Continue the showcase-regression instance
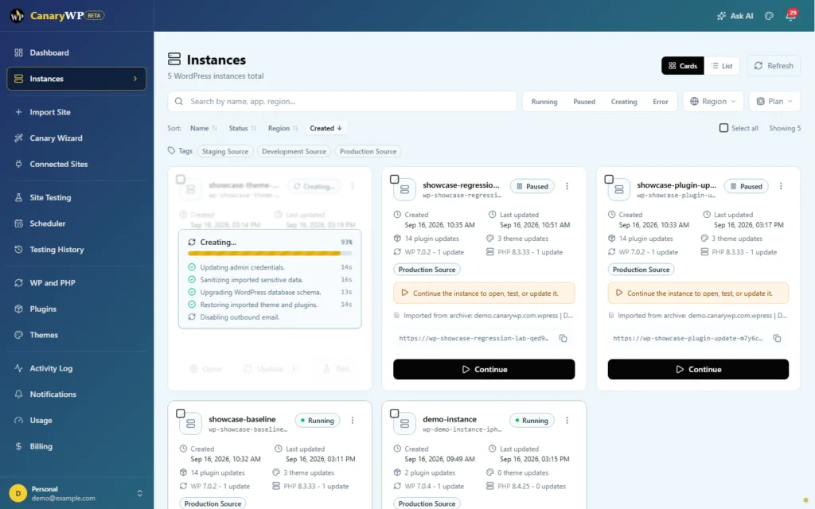 (x=484, y=369)
